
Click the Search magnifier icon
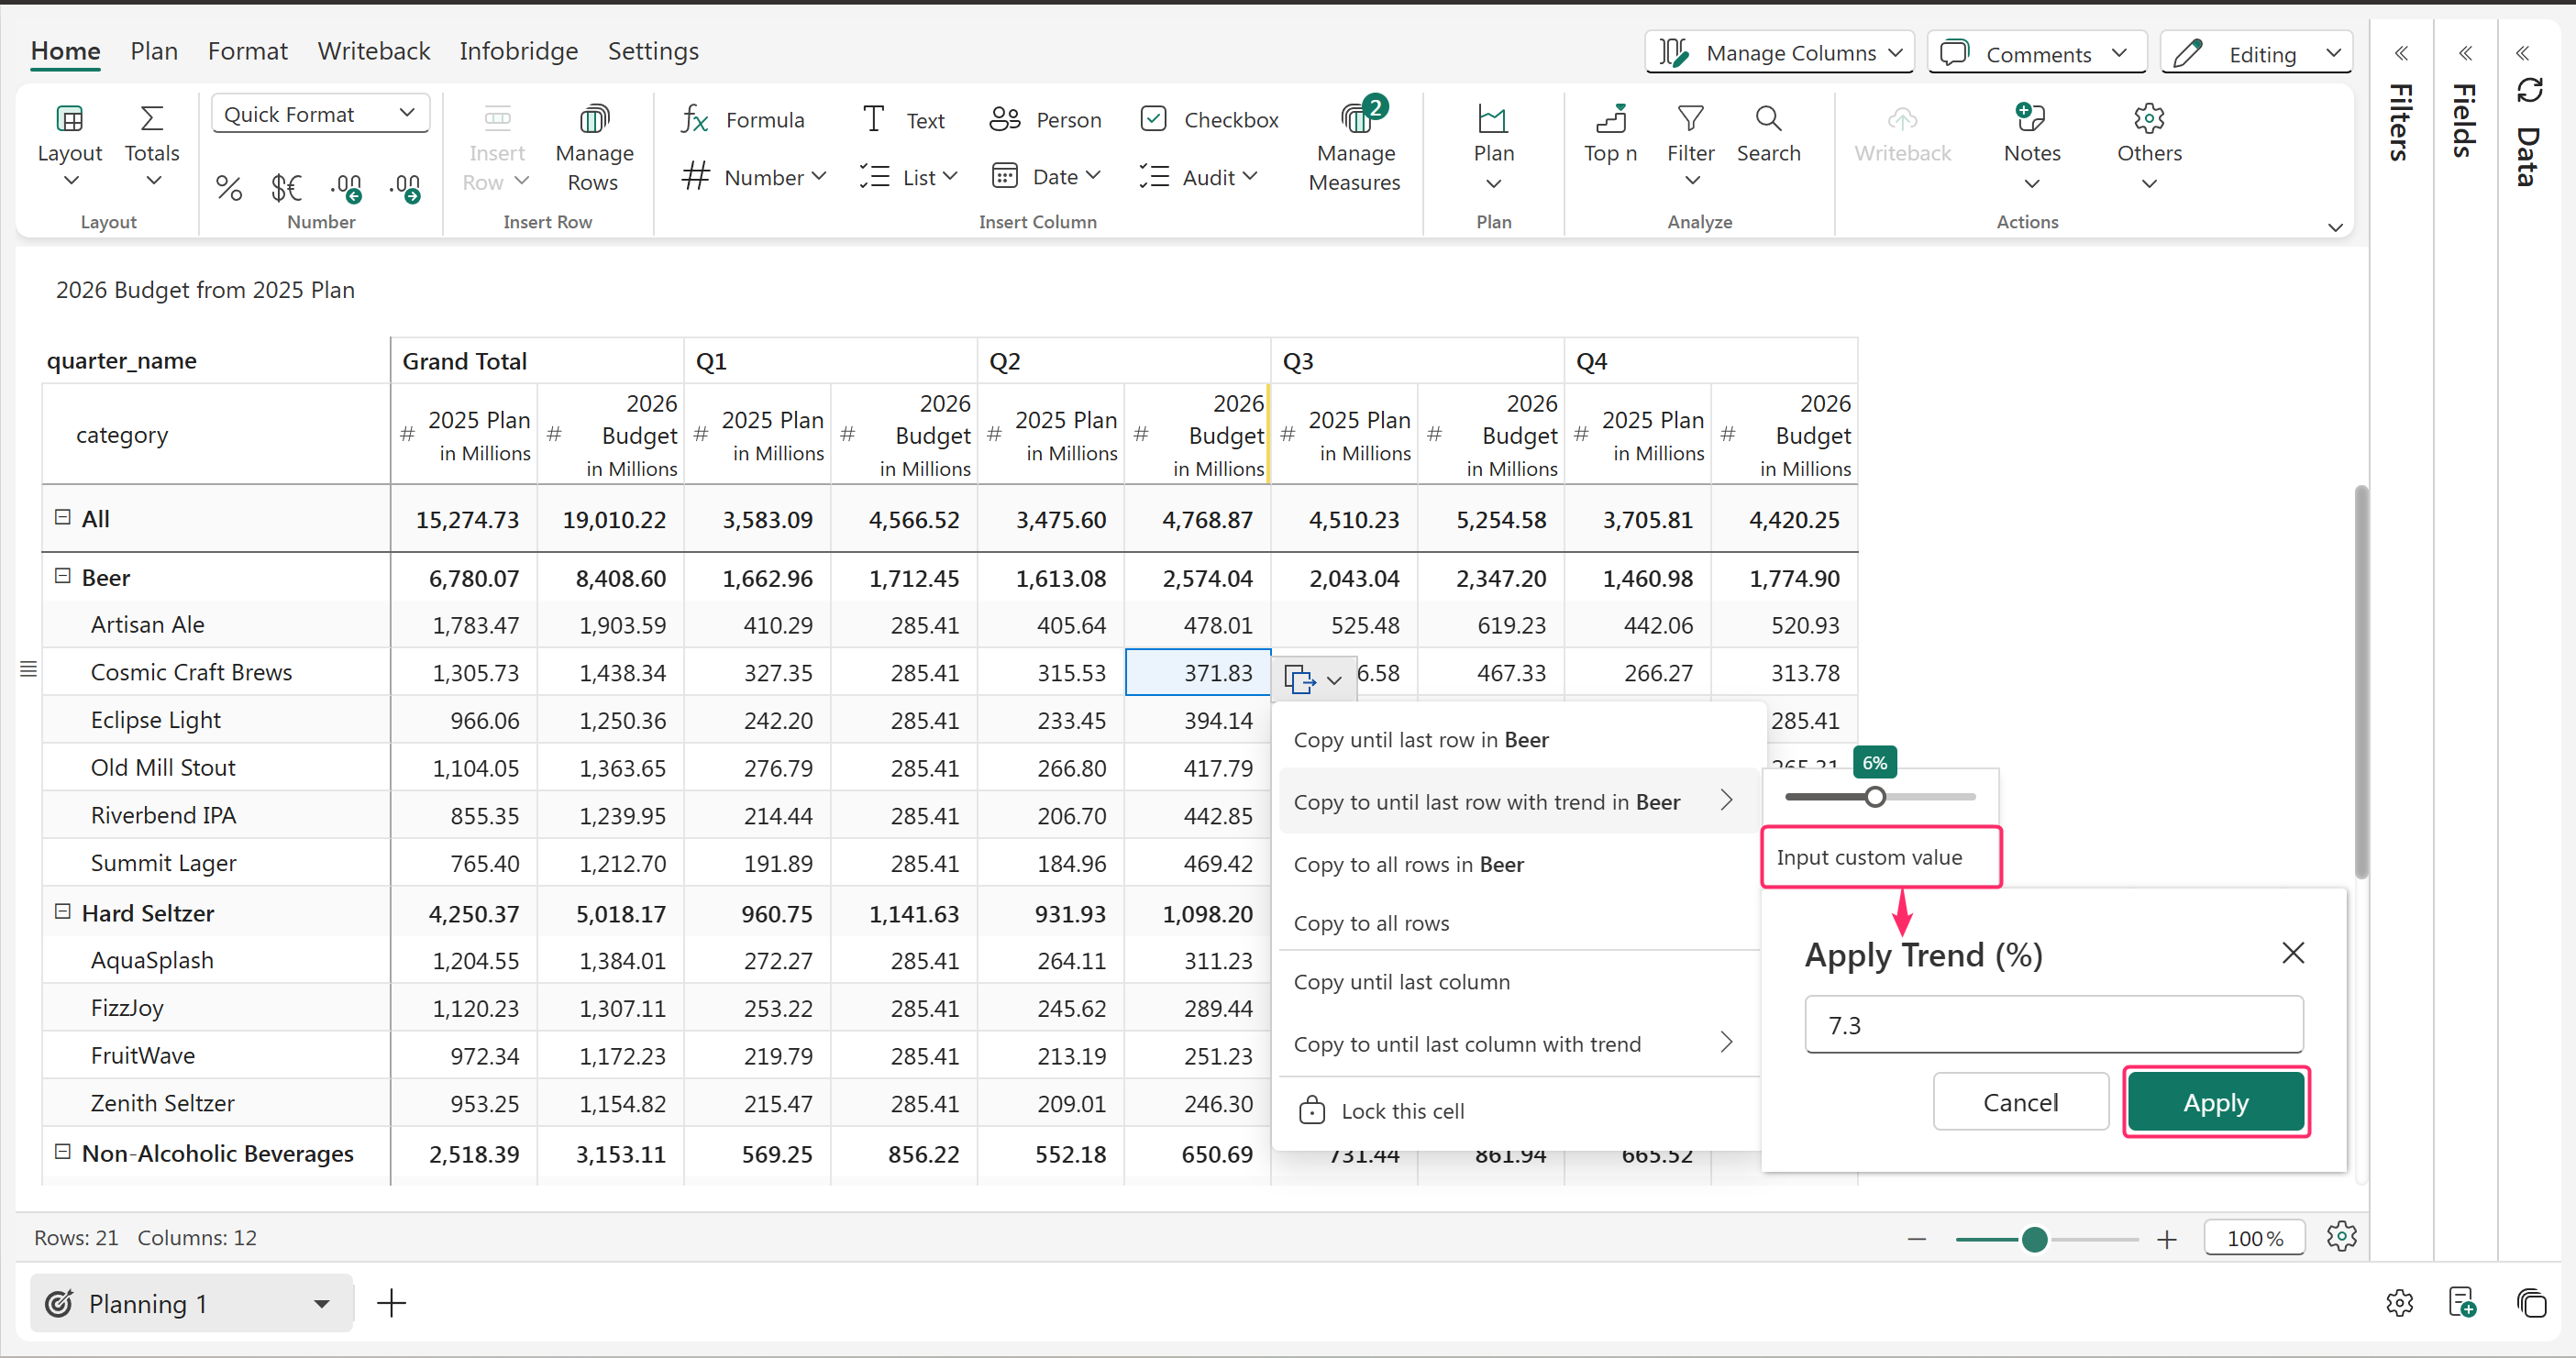pyautogui.click(x=1768, y=120)
